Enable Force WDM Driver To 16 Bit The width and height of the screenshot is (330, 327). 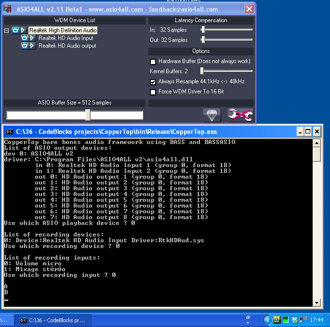[x=153, y=92]
